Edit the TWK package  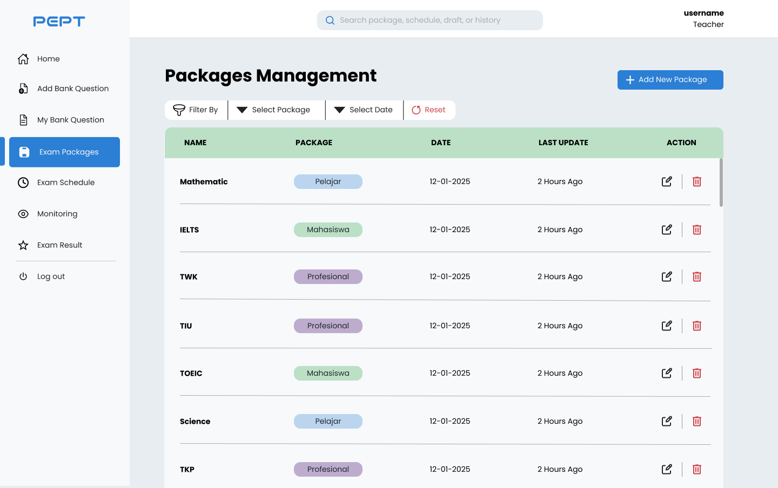coord(667,276)
